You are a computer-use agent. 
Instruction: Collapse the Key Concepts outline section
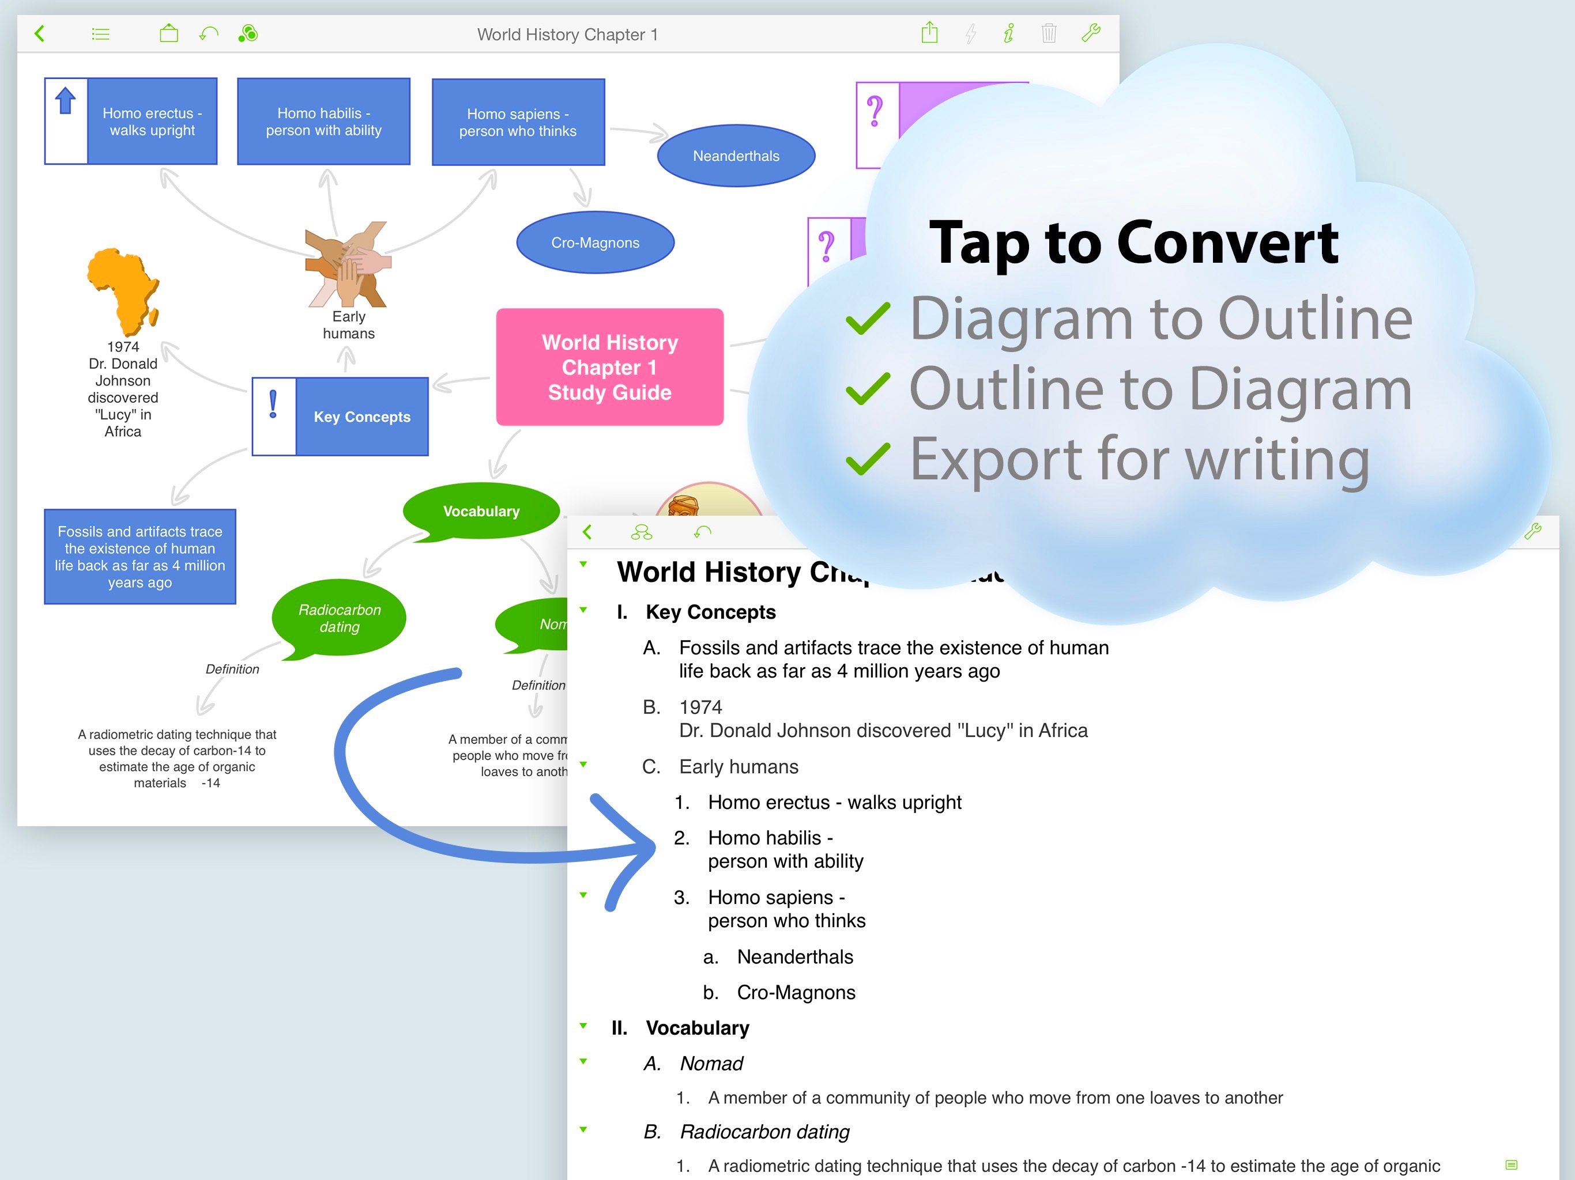point(583,610)
